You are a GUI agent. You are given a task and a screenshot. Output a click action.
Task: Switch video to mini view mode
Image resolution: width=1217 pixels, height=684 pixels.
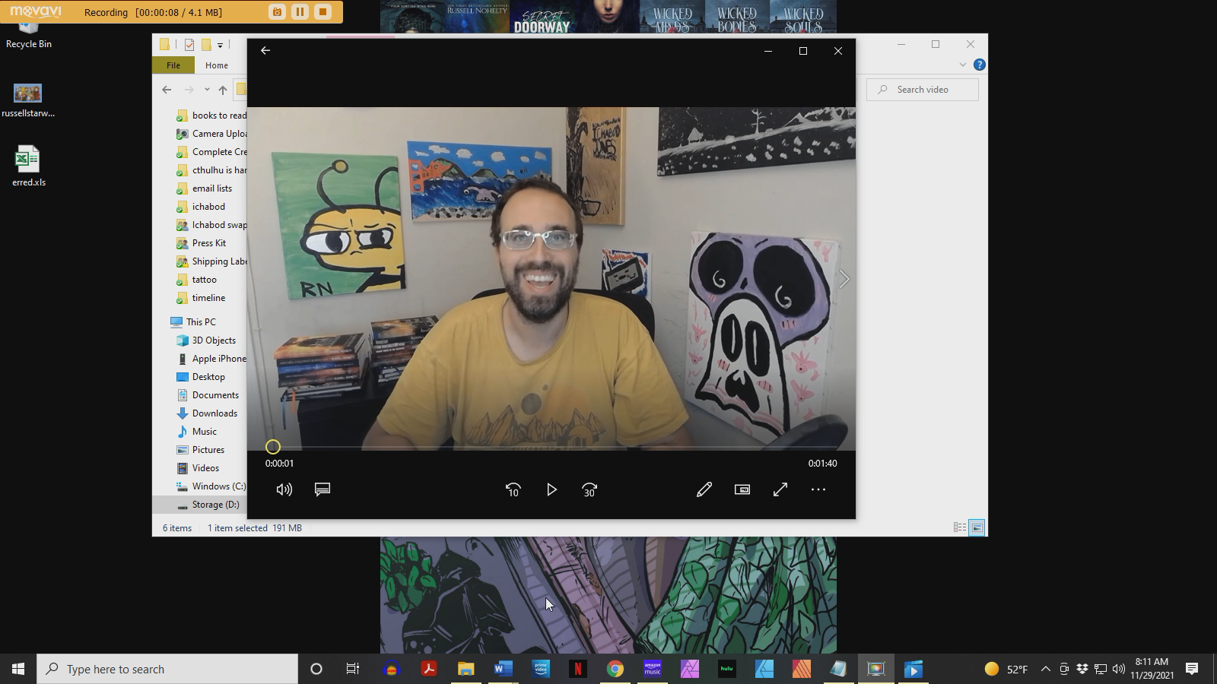pyautogui.click(x=742, y=490)
